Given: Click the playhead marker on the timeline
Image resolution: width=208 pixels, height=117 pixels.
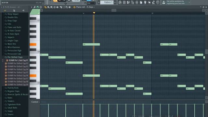Looking at the screenshot, I should [94, 13].
